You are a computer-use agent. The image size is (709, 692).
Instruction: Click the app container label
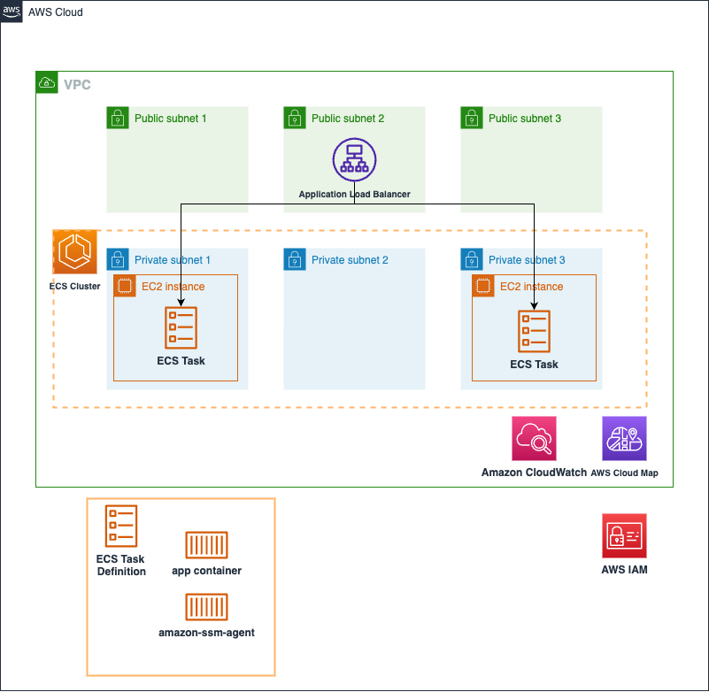tap(206, 571)
